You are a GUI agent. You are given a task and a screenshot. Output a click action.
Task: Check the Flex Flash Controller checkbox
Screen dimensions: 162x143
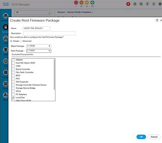[x=13, y=72]
